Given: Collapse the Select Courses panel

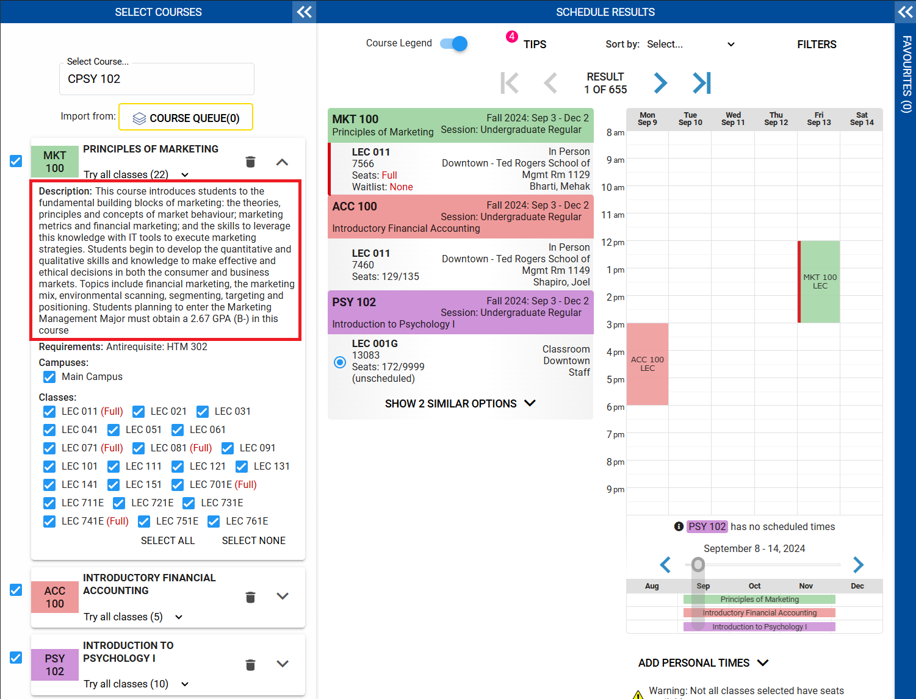Looking at the screenshot, I should [304, 12].
